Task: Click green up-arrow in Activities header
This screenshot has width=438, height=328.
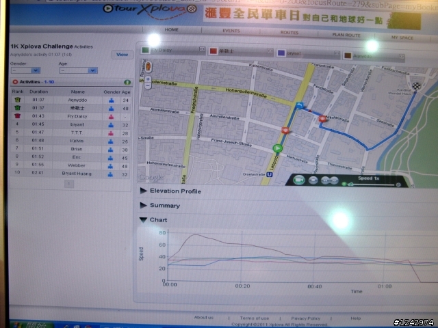Action: coord(127,82)
